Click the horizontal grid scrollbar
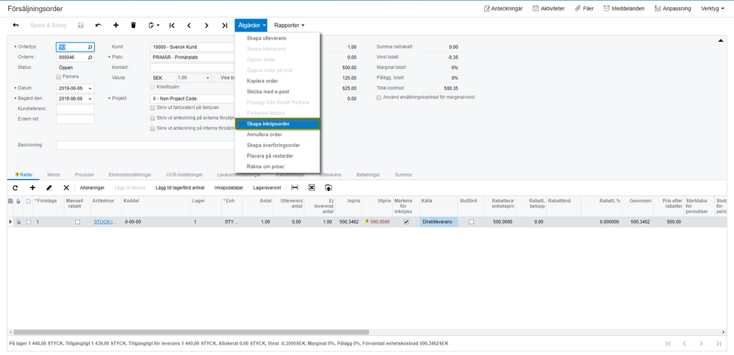Viewport: 734px width, 355px height. 191,331
